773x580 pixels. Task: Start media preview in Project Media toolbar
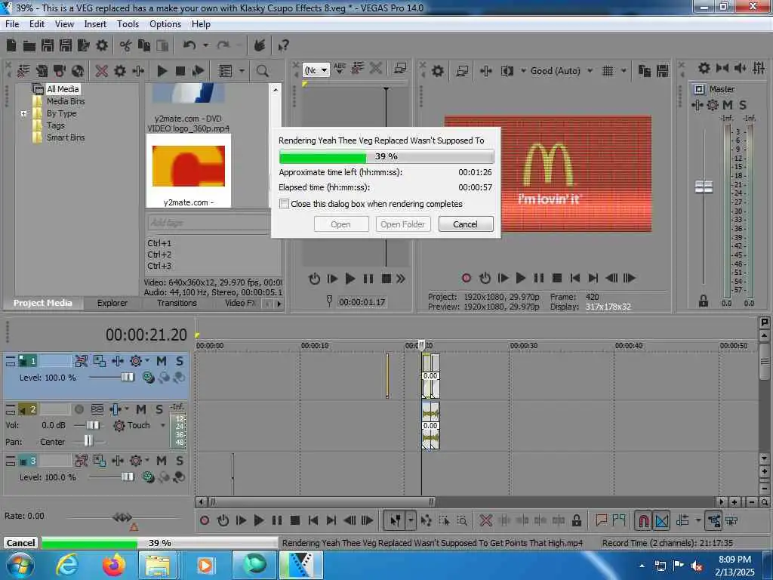[162, 71]
